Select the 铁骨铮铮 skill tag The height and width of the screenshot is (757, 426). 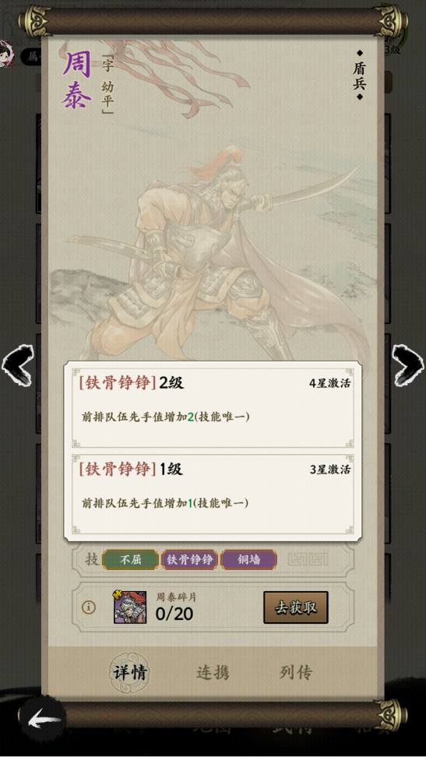pyautogui.click(x=189, y=559)
